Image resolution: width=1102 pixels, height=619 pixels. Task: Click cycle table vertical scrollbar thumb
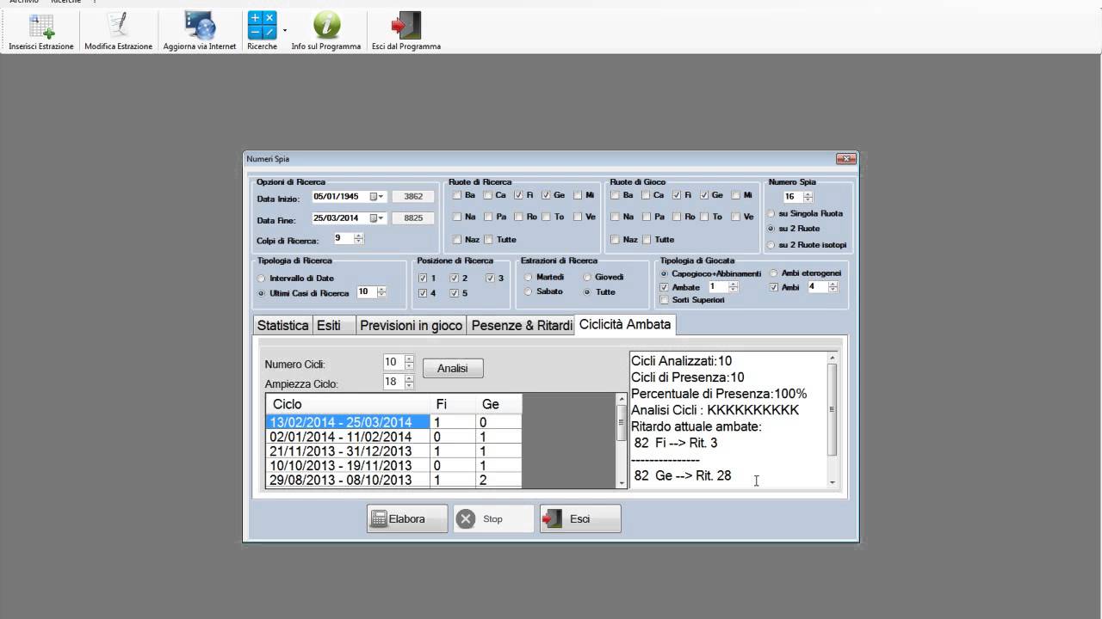(x=622, y=422)
